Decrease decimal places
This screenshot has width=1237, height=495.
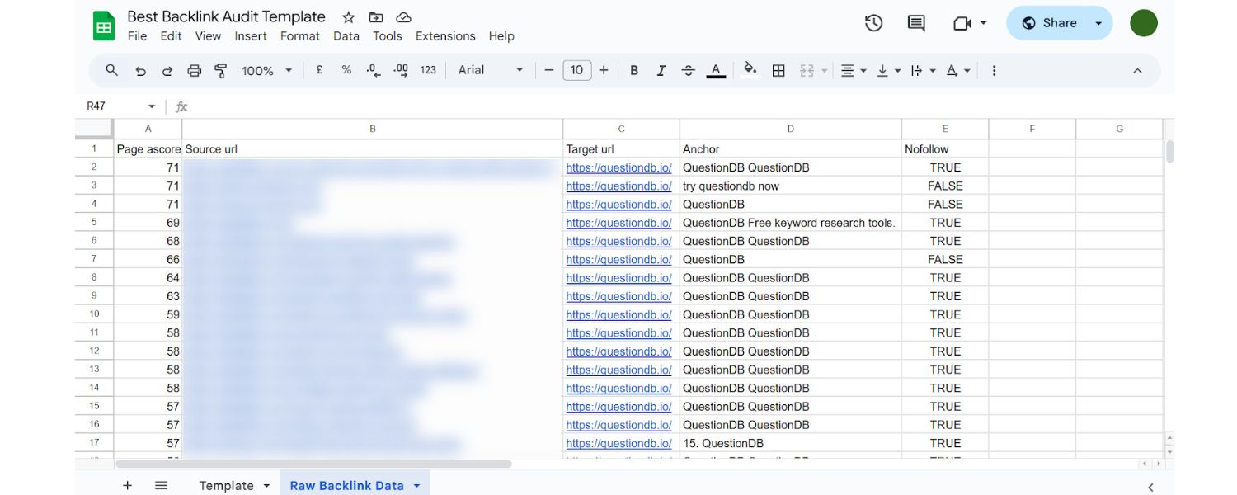pyautogui.click(x=374, y=70)
